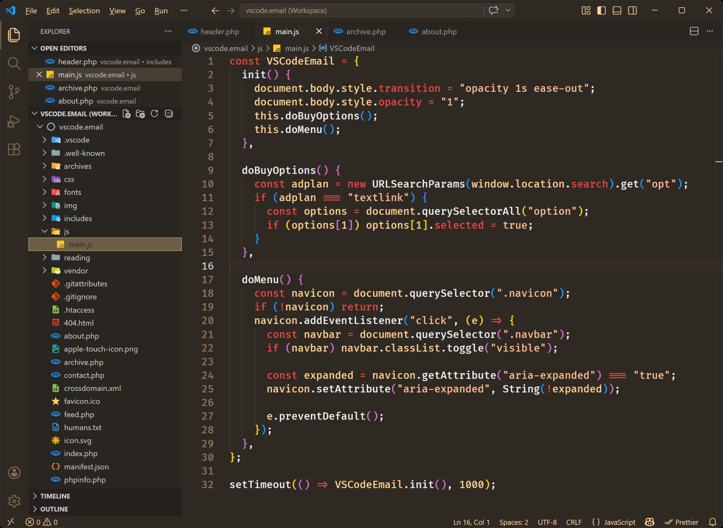This screenshot has width=723, height=528.
Task: Expand the .vscode folder
Action: coord(44,140)
